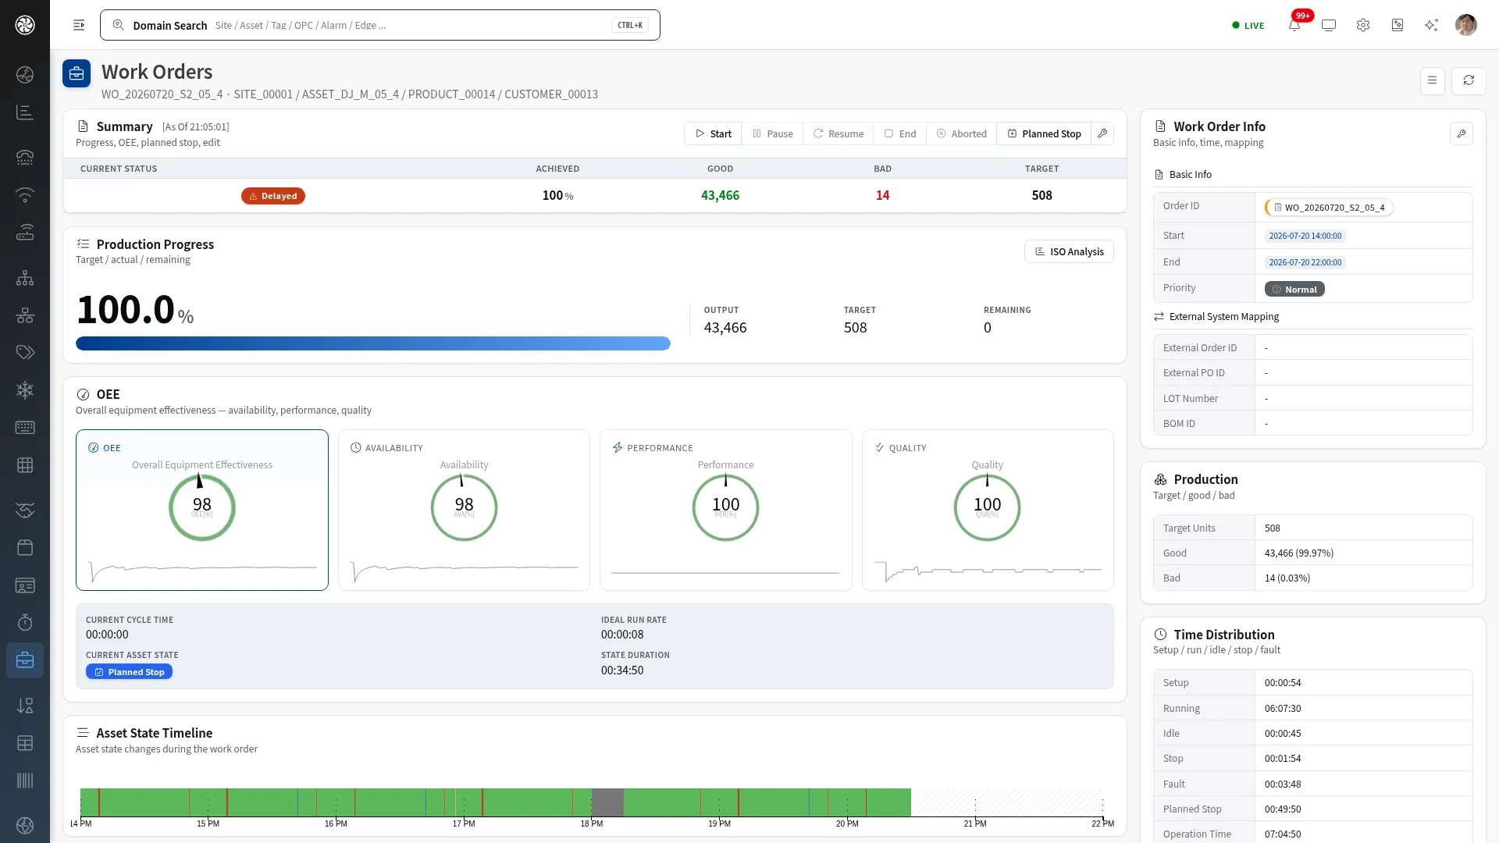
Task: Click the 18 PM timeline tick label
Action: pos(592,823)
